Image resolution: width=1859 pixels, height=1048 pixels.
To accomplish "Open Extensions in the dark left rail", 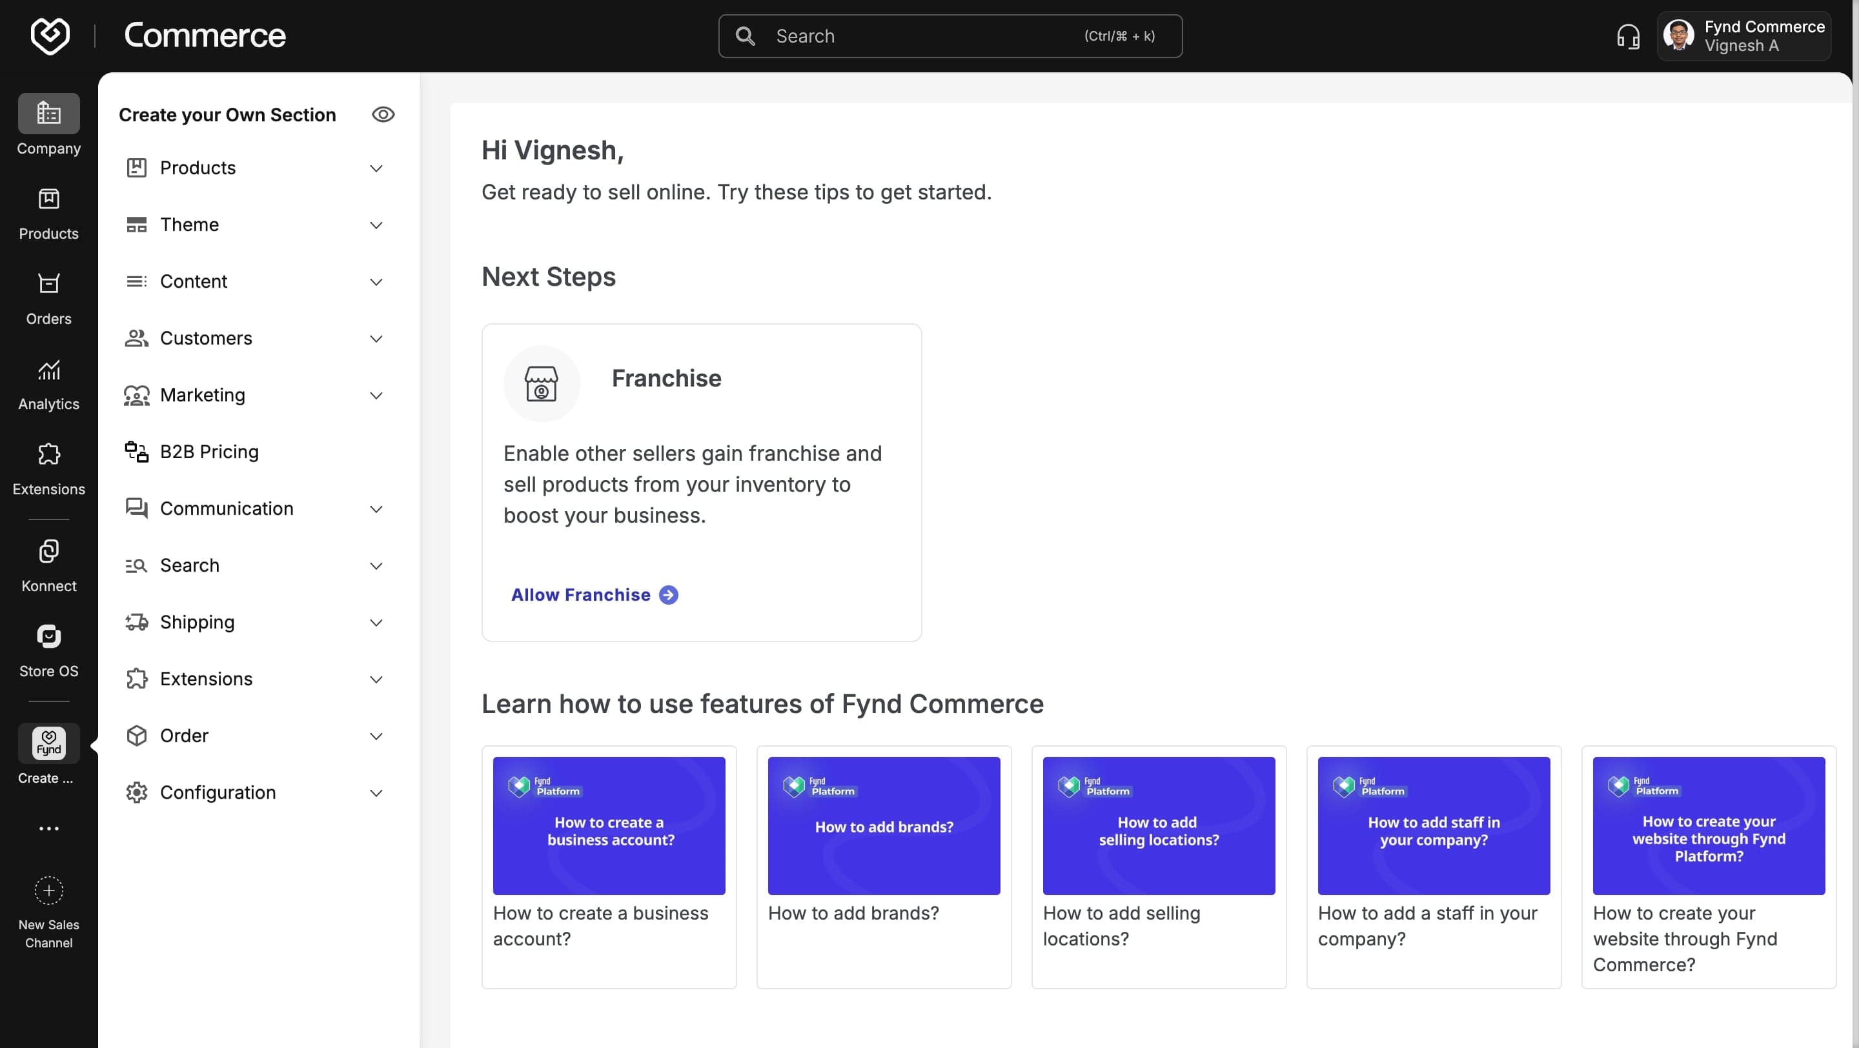I will [48, 470].
